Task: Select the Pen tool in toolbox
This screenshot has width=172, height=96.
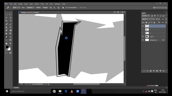Action: [6, 37]
